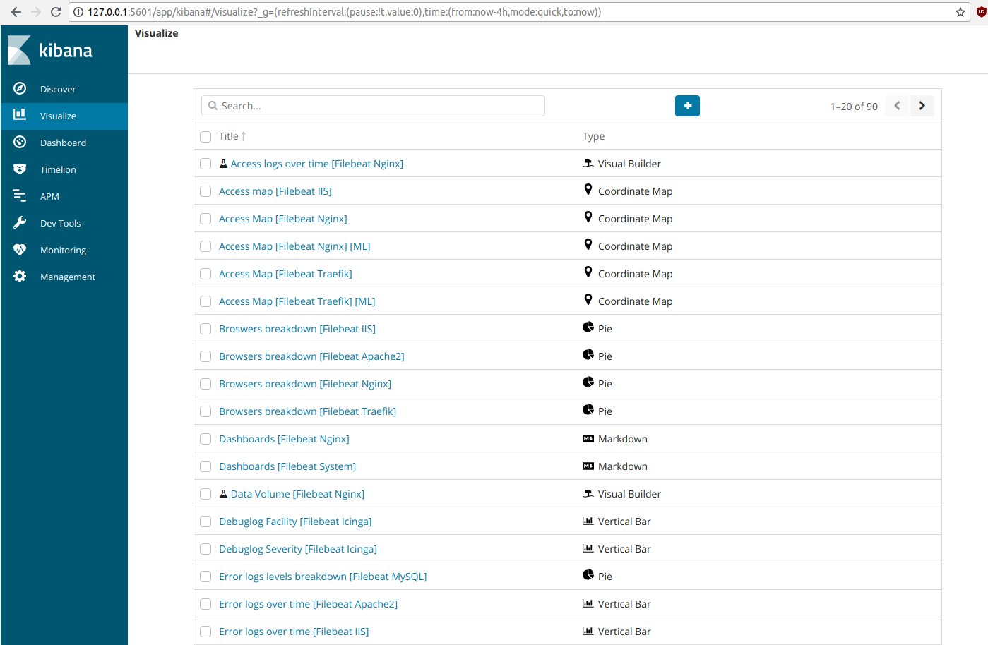The image size is (988, 645).
Task: Click the Management gear icon
Action: coord(20,276)
